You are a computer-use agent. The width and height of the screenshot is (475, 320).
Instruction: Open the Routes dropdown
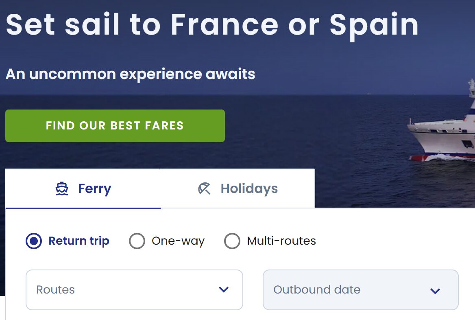pos(134,290)
